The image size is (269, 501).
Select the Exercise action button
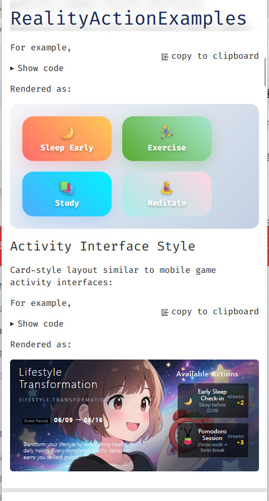click(x=167, y=139)
